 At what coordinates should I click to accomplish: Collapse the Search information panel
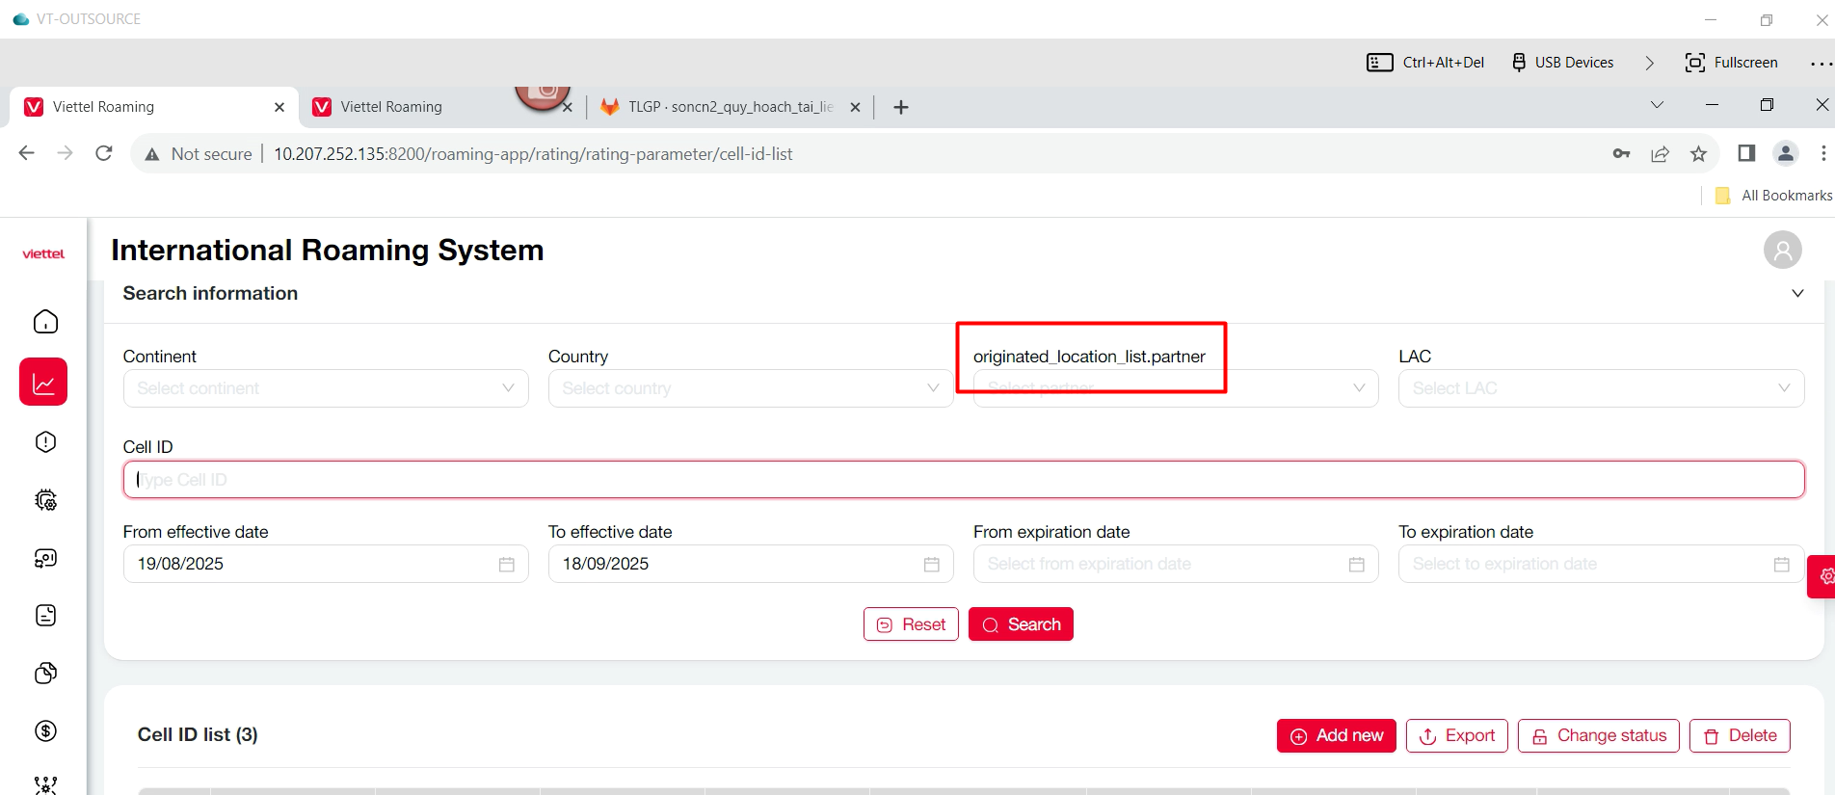[x=1796, y=294]
